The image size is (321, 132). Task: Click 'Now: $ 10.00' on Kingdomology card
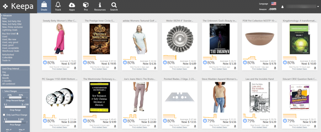point(308,64)
